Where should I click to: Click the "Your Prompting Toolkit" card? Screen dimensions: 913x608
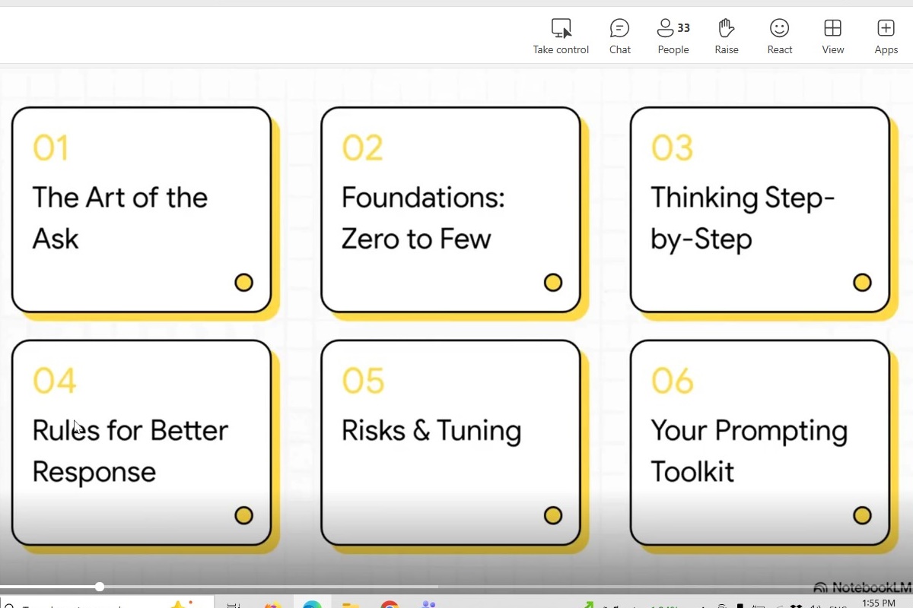coord(759,442)
